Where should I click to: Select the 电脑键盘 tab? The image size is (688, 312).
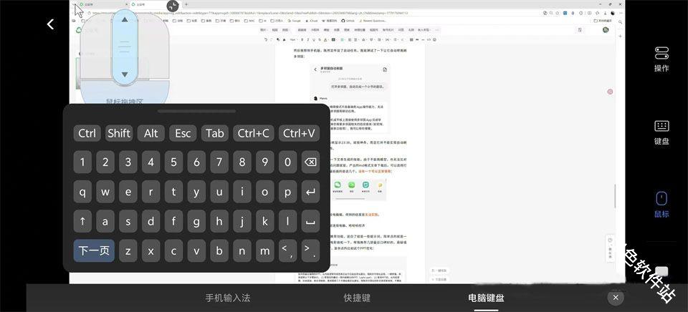pyautogui.click(x=486, y=298)
